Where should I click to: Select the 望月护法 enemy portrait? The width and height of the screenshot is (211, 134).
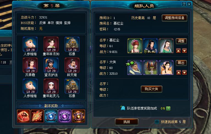(51, 65)
